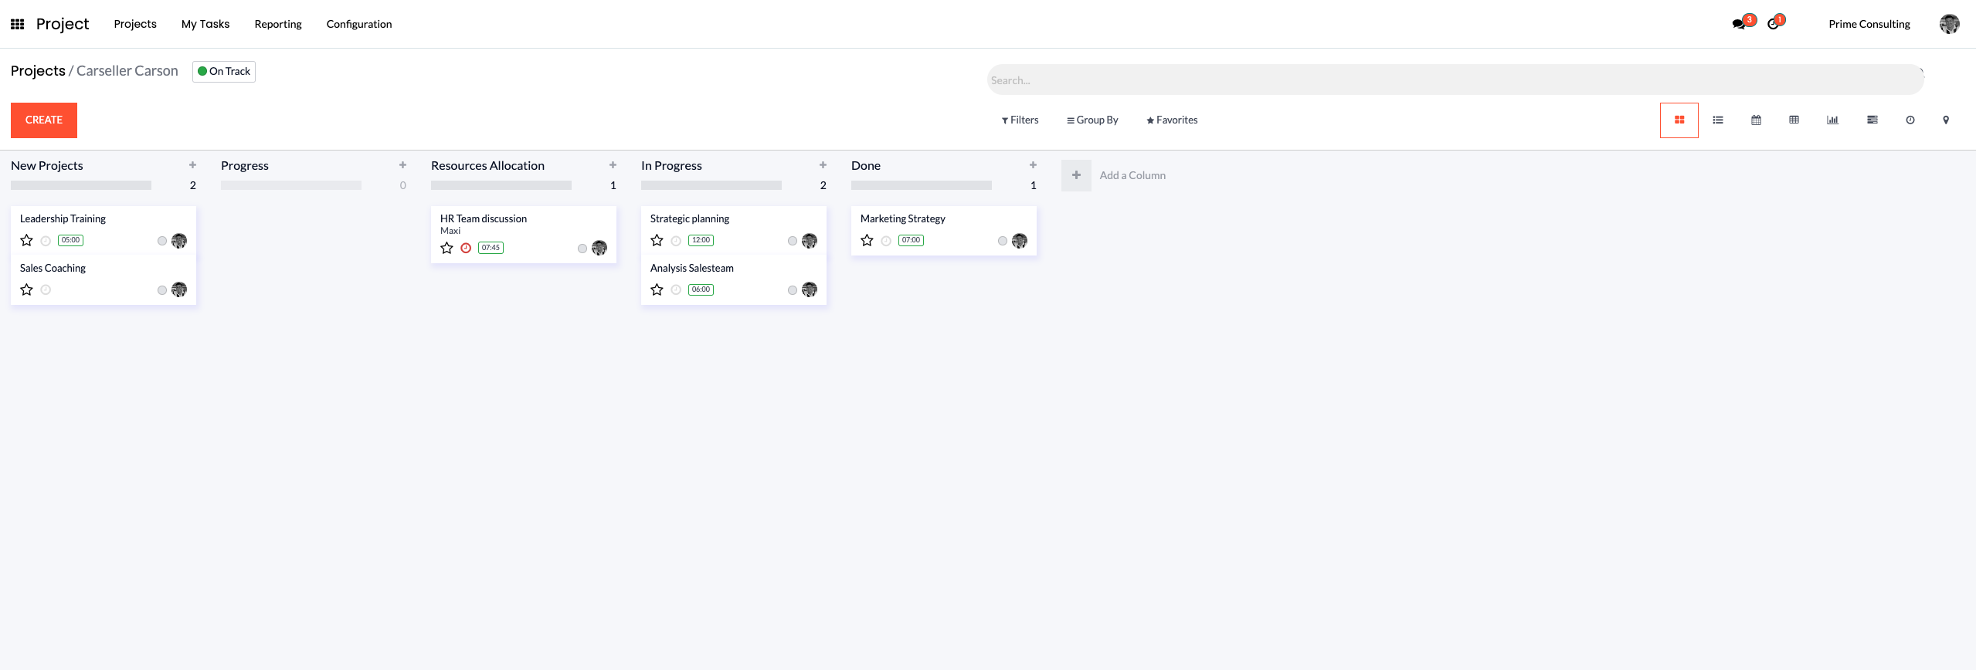Click the In Progress column progress bar
This screenshot has height=670, width=1976.
[711, 185]
